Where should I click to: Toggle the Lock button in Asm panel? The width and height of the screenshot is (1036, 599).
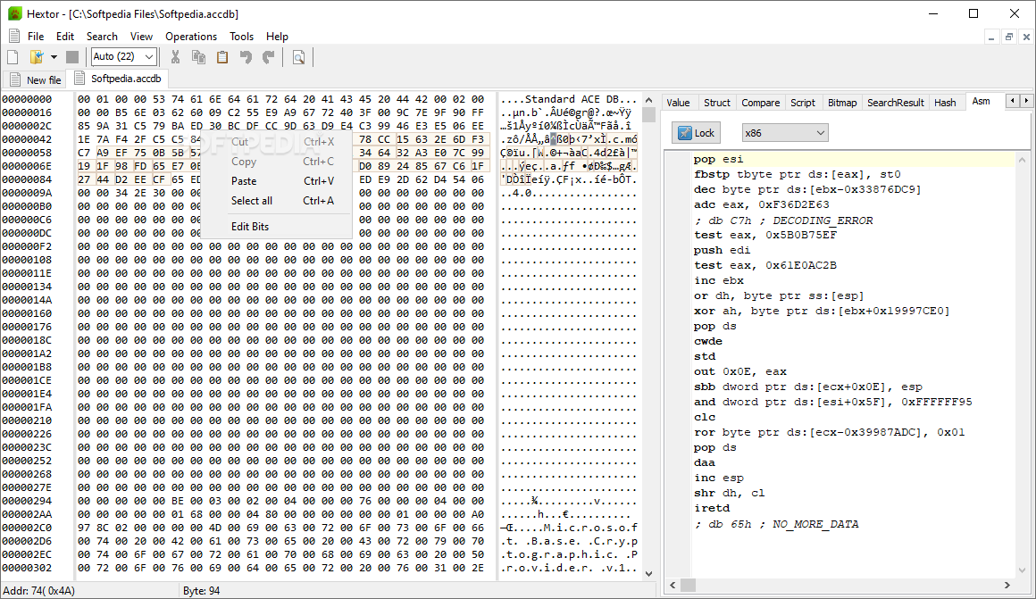tap(696, 133)
